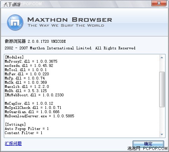Click the vertical scrollbar thumb
169x152 pixels.
pyautogui.click(x=162, y=89)
